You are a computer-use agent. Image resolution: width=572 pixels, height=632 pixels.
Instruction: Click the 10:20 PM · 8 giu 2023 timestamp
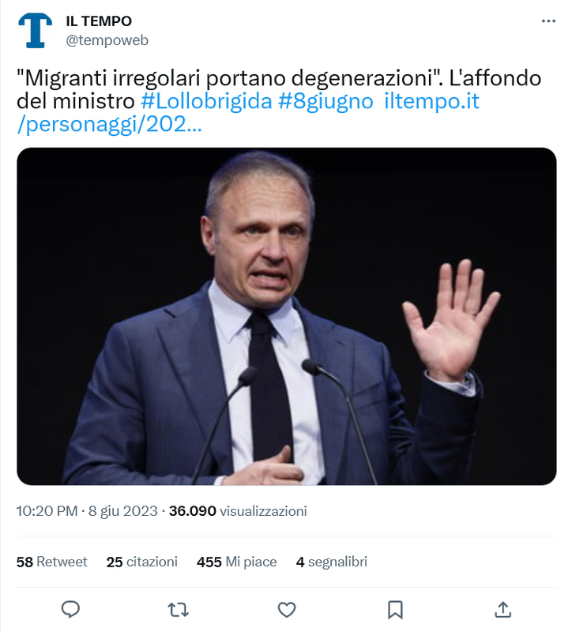[87, 511]
